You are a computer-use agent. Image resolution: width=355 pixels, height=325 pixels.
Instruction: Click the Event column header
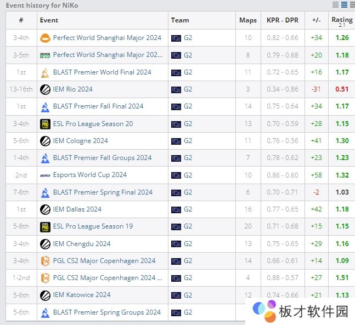pyautogui.click(x=49, y=20)
